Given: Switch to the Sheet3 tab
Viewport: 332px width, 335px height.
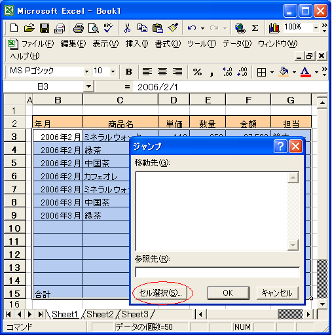Looking at the screenshot, I should [x=135, y=314].
